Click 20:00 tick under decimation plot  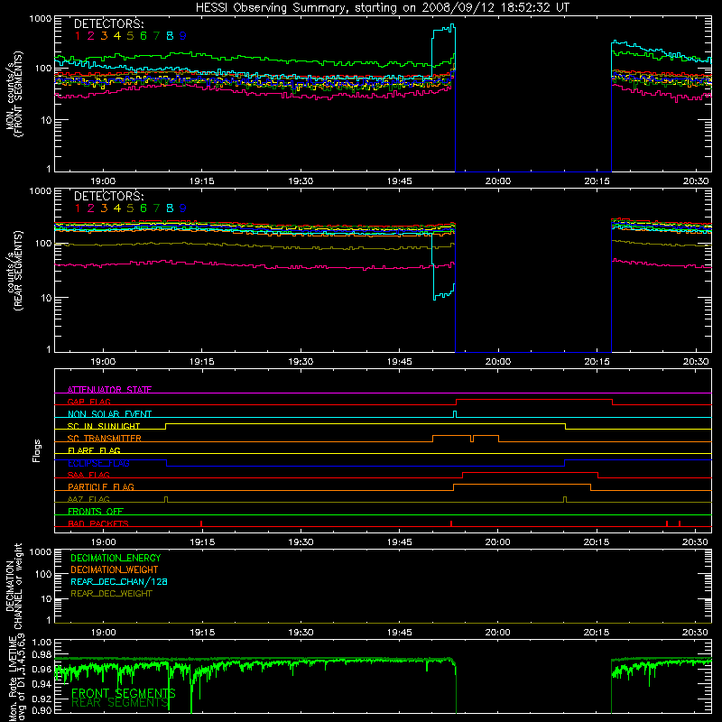[498, 633]
